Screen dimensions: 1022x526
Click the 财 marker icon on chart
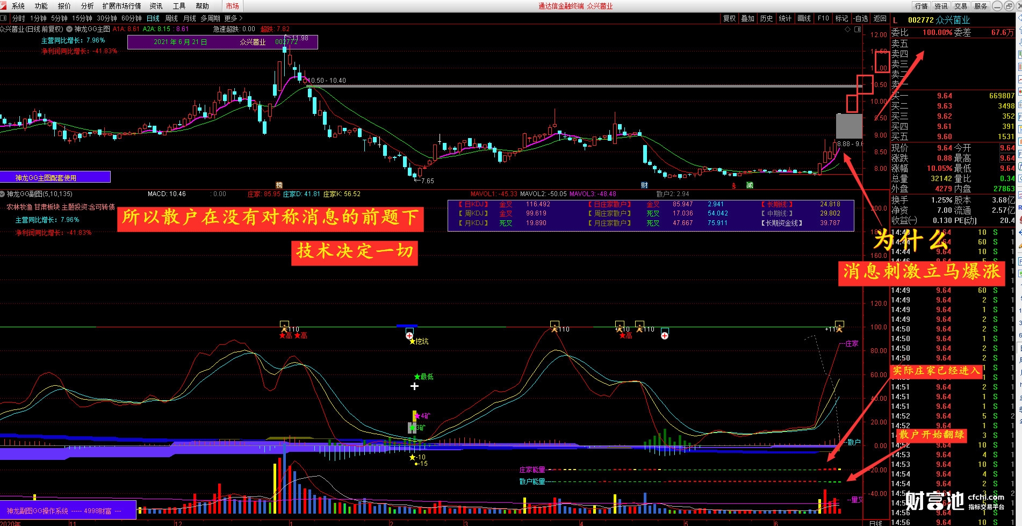click(644, 185)
